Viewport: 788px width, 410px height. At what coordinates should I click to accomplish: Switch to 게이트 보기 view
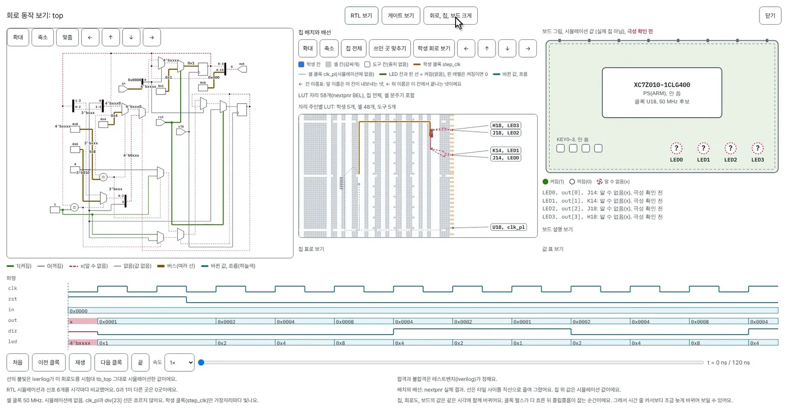[401, 16]
